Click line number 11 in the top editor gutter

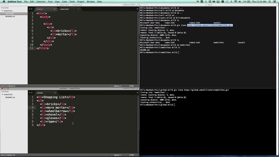click(31, 48)
